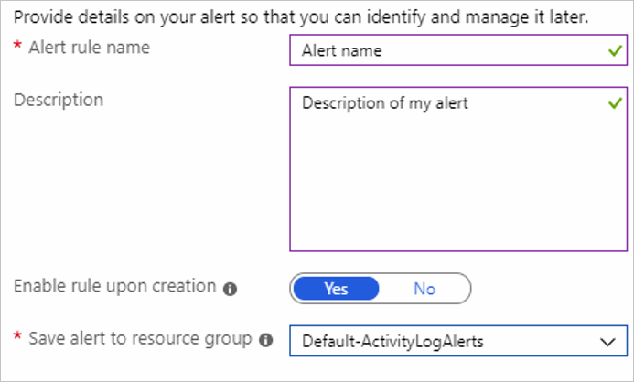Viewport: 634px width, 382px height.
Task: Click info icon beside Save alert to resource group
Action: click(x=266, y=341)
